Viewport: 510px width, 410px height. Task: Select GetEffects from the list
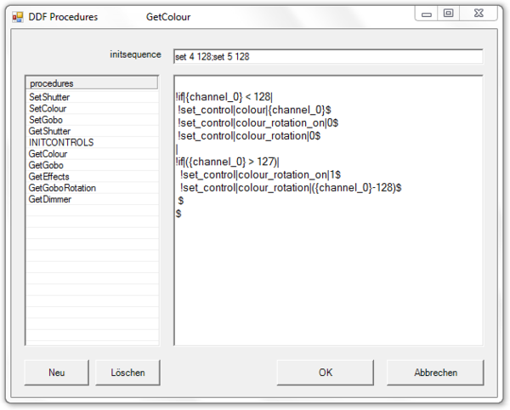click(x=48, y=176)
